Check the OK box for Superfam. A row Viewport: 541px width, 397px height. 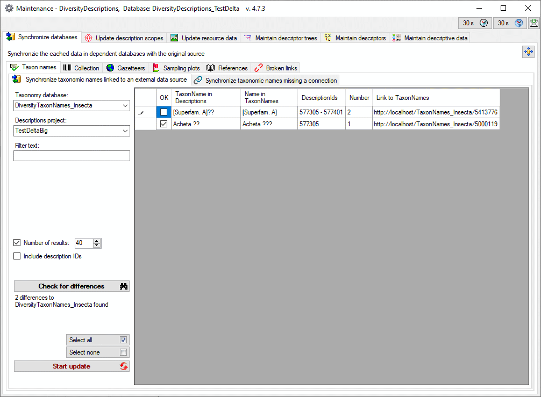point(164,112)
